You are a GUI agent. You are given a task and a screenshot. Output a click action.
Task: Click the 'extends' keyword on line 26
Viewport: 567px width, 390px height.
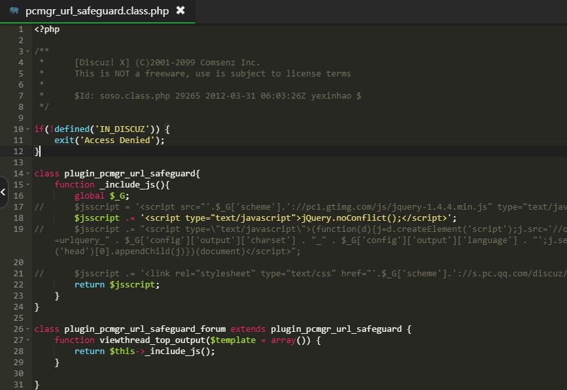click(x=248, y=329)
